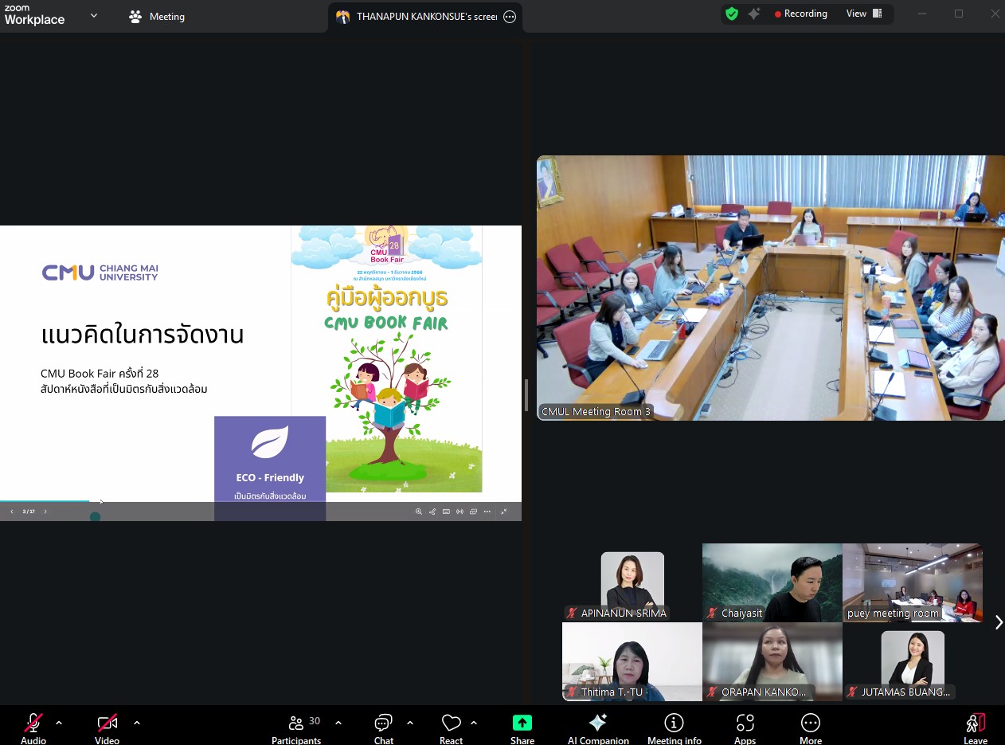Image resolution: width=1005 pixels, height=745 pixels.
Task: Close the Zoom window
Action: click(995, 14)
